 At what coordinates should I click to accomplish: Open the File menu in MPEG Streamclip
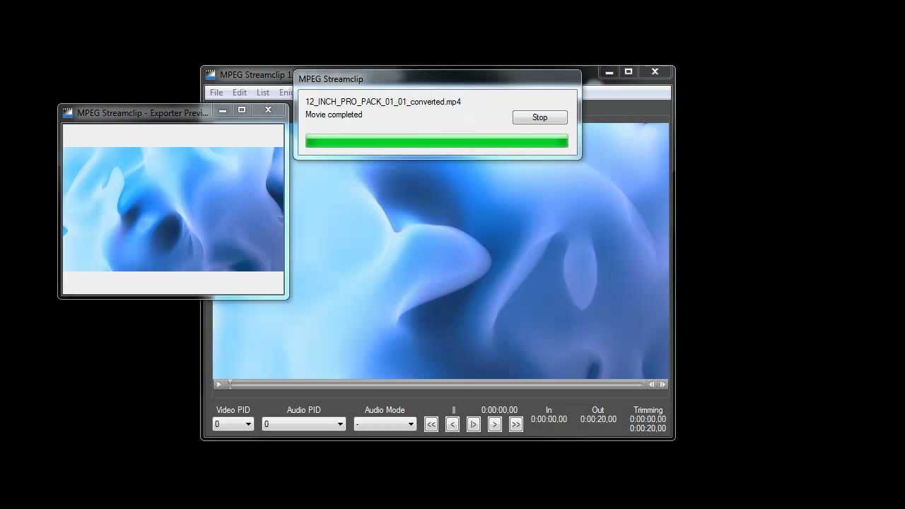click(216, 93)
